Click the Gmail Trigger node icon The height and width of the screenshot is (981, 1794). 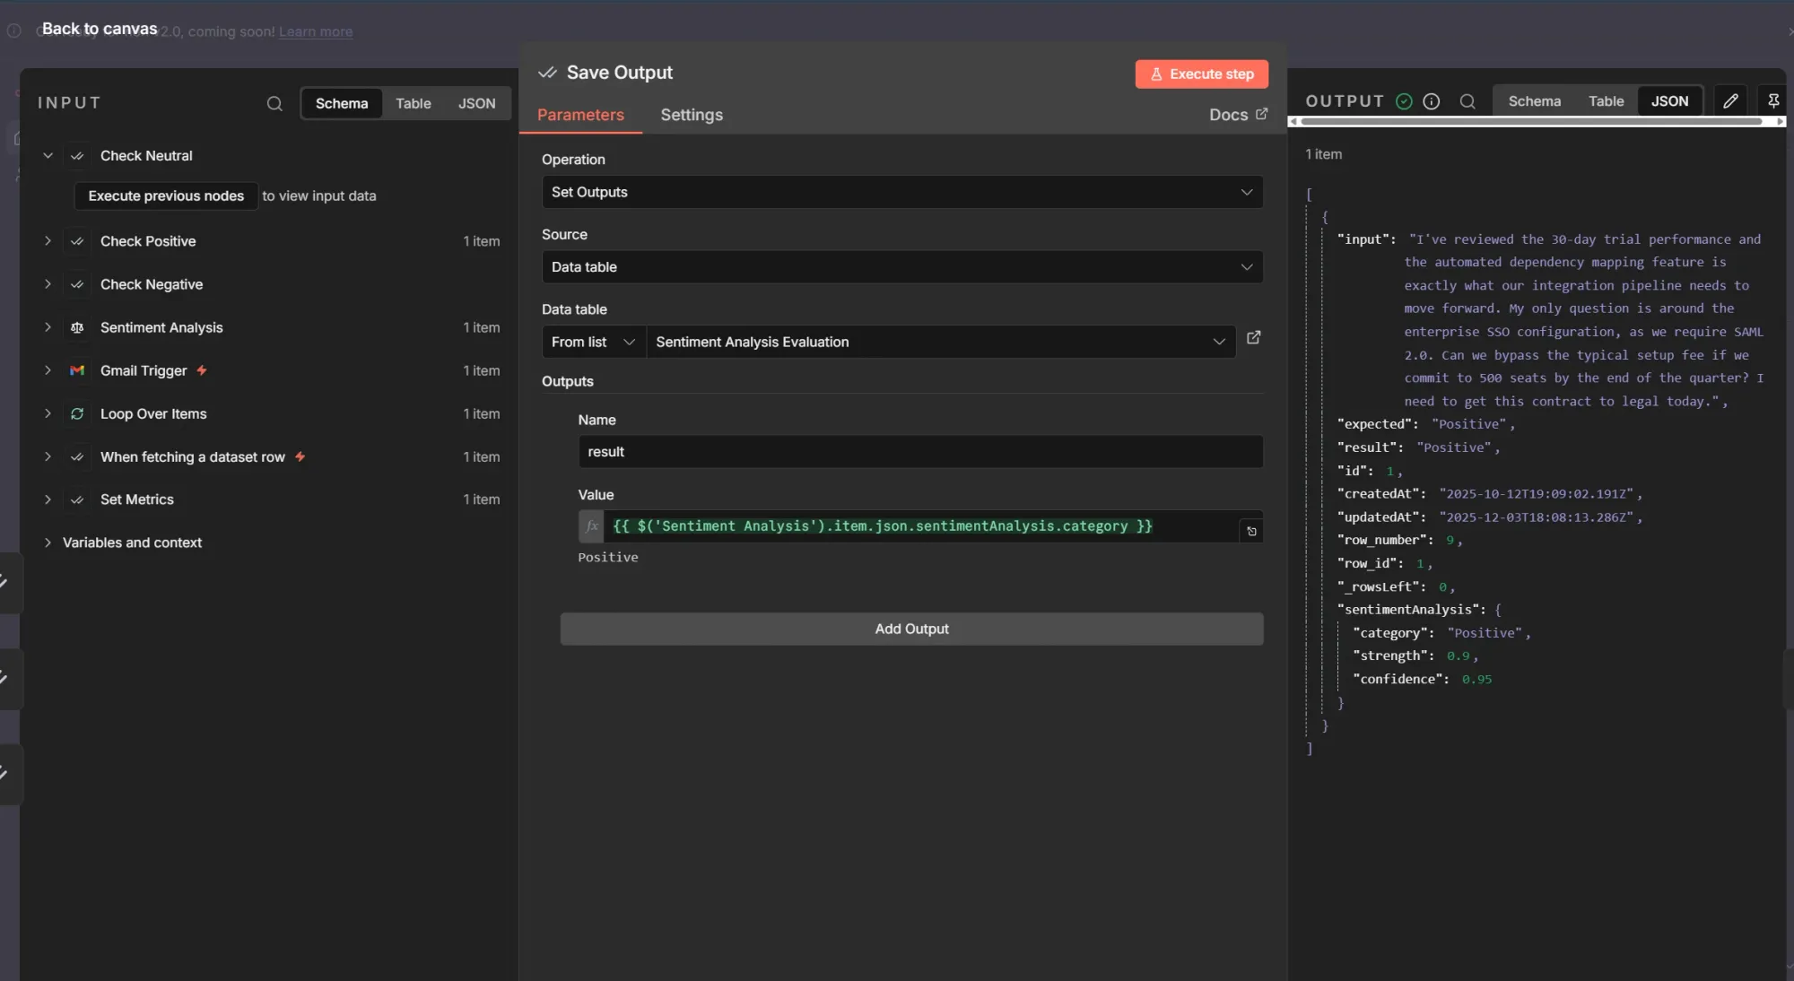77,370
